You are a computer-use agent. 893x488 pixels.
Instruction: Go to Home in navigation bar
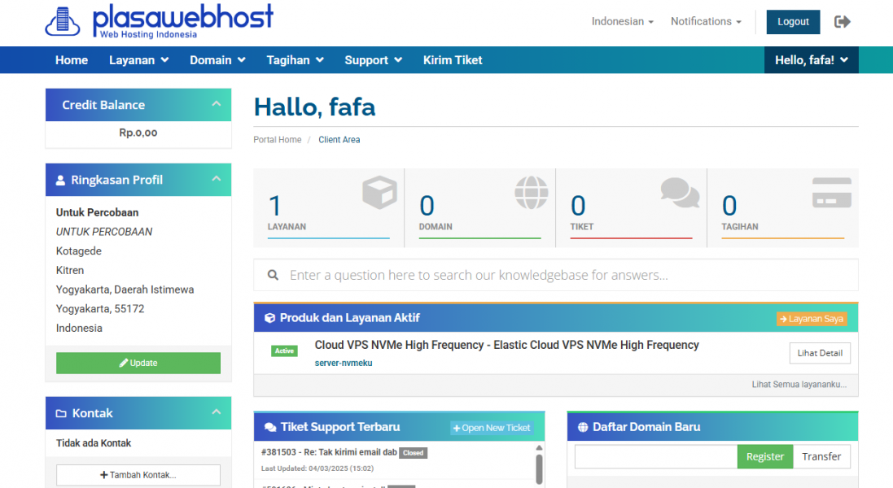pos(72,60)
